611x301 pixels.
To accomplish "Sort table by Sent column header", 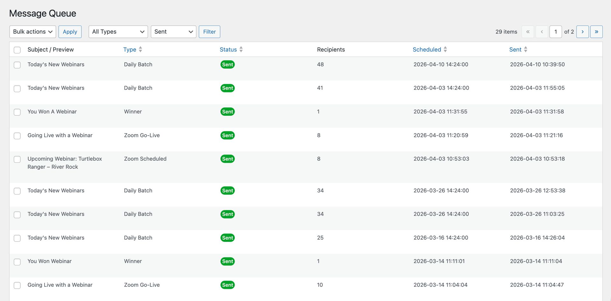I will coord(515,50).
